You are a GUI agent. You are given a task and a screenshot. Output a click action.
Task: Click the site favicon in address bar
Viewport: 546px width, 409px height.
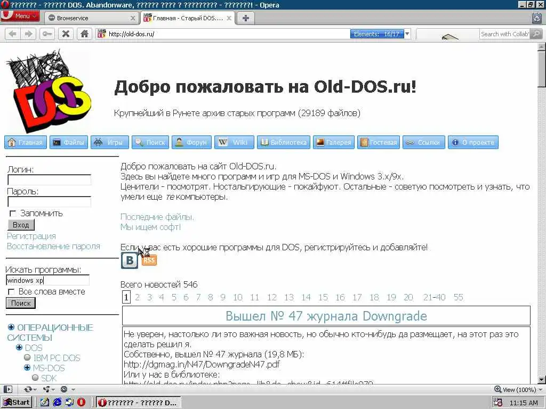point(101,34)
